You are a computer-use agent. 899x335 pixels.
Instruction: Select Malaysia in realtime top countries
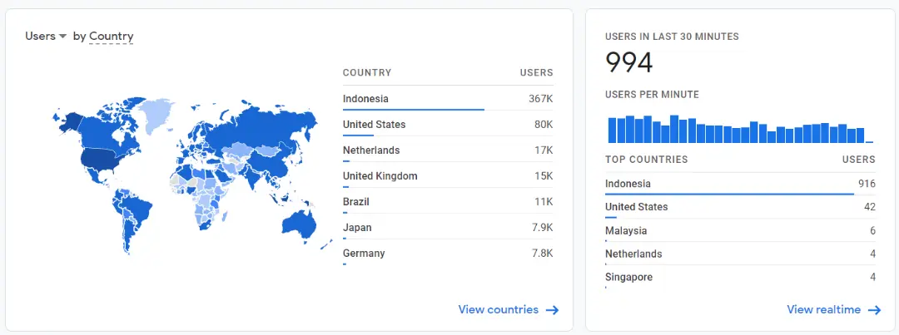(740, 231)
